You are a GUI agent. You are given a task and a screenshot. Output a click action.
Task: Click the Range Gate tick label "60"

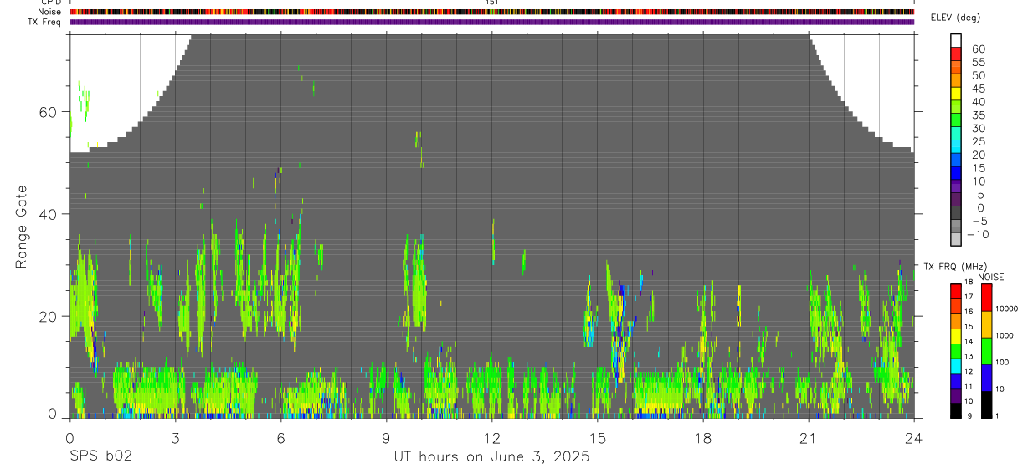click(49, 112)
